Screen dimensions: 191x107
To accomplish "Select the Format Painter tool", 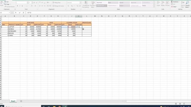I will point(9,7).
